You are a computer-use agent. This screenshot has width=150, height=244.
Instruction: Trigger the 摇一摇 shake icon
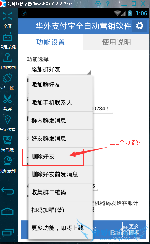[x=7, y=78]
